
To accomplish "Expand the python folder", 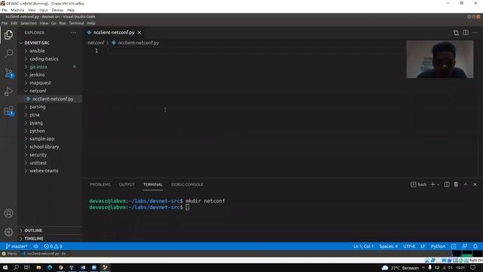I will click(x=37, y=131).
